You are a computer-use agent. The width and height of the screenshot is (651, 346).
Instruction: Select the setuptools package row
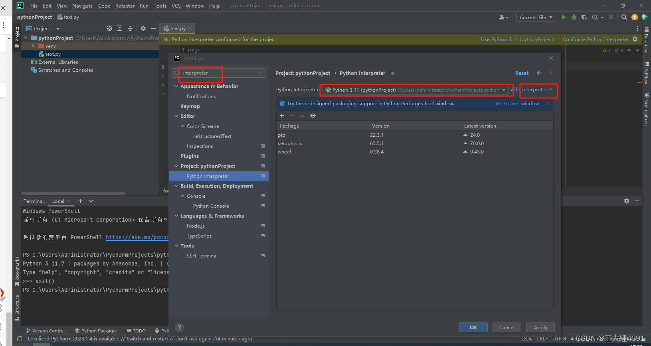click(x=415, y=144)
